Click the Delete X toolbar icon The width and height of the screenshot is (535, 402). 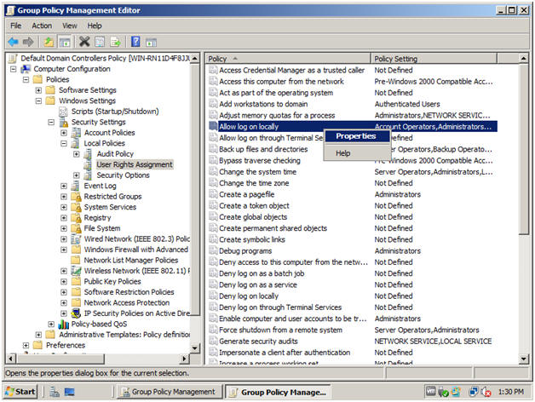point(84,42)
